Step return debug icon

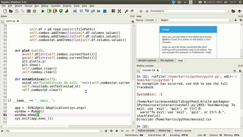(93, 11)
